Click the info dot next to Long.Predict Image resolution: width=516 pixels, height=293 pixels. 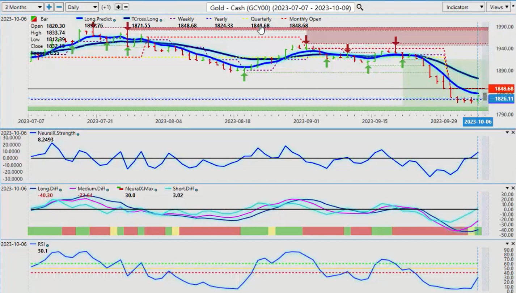click(x=114, y=20)
